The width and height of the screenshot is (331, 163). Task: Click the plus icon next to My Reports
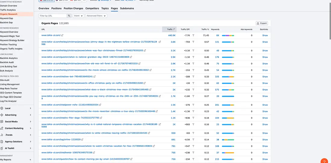(x=30, y=160)
